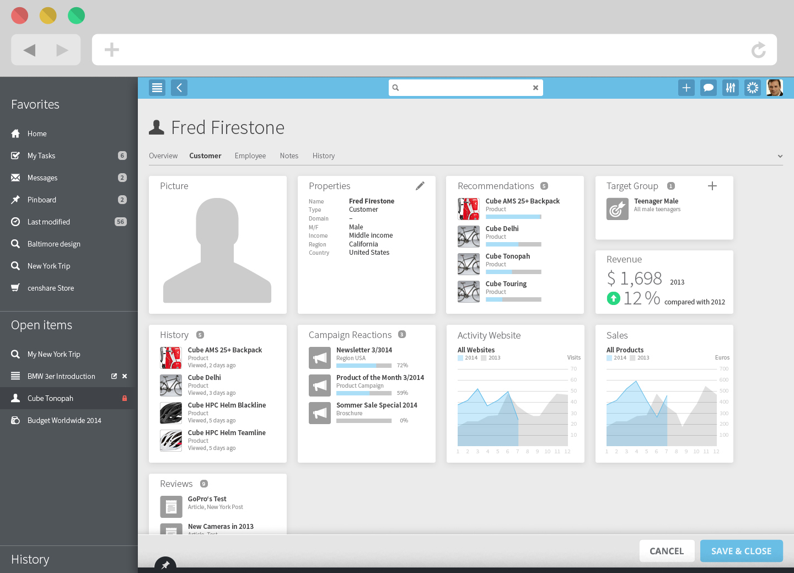Switch to the Overview tab
This screenshot has width=794, height=573.
click(163, 156)
